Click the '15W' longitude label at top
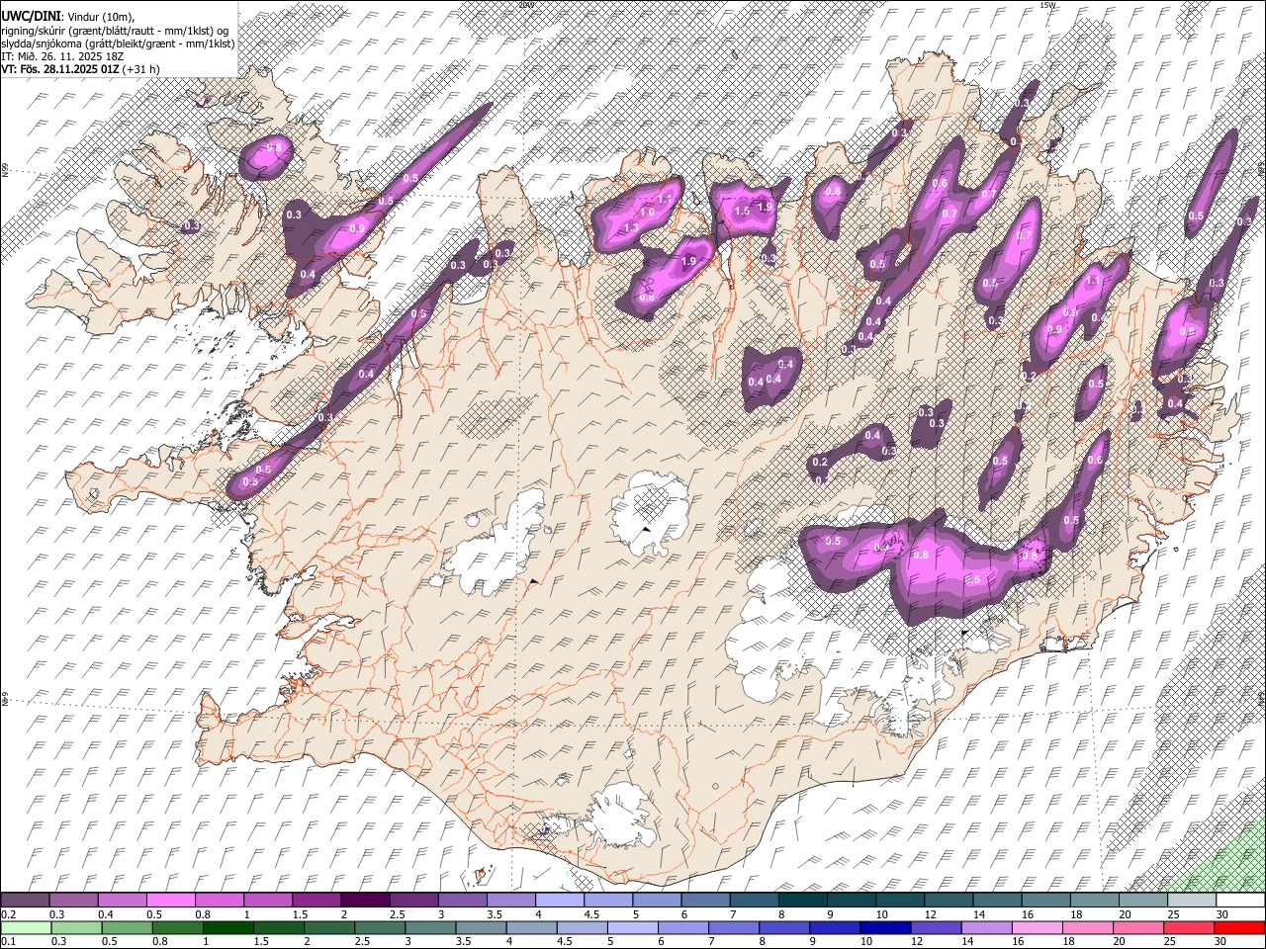Image resolution: width=1266 pixels, height=949 pixels. point(1046,5)
